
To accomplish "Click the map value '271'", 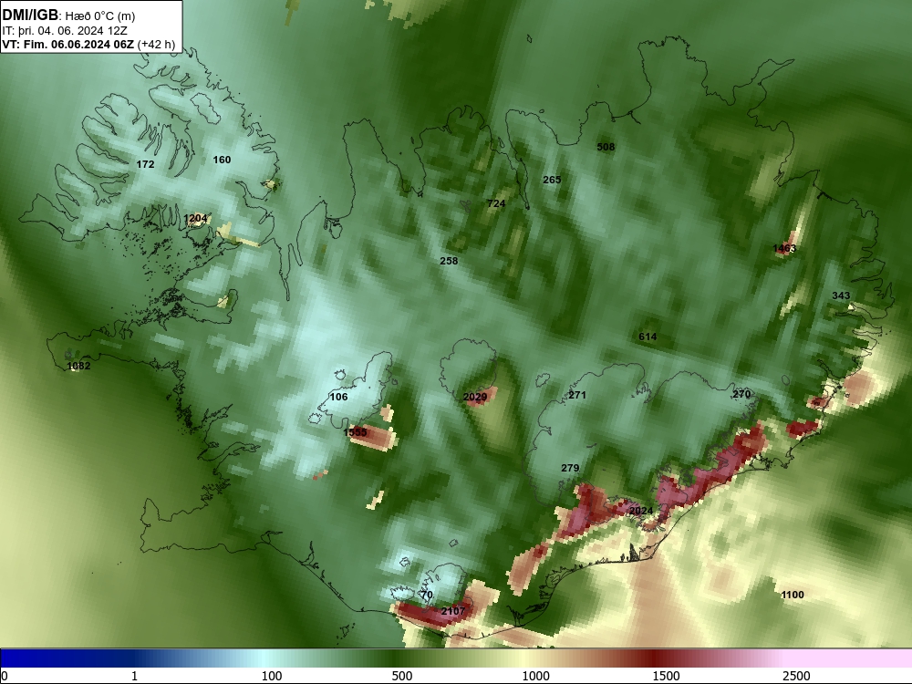I will pos(577,396).
